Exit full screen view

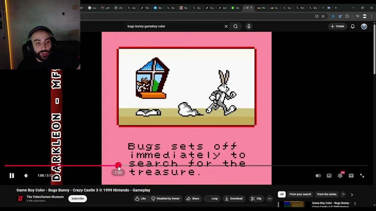[362, 176]
